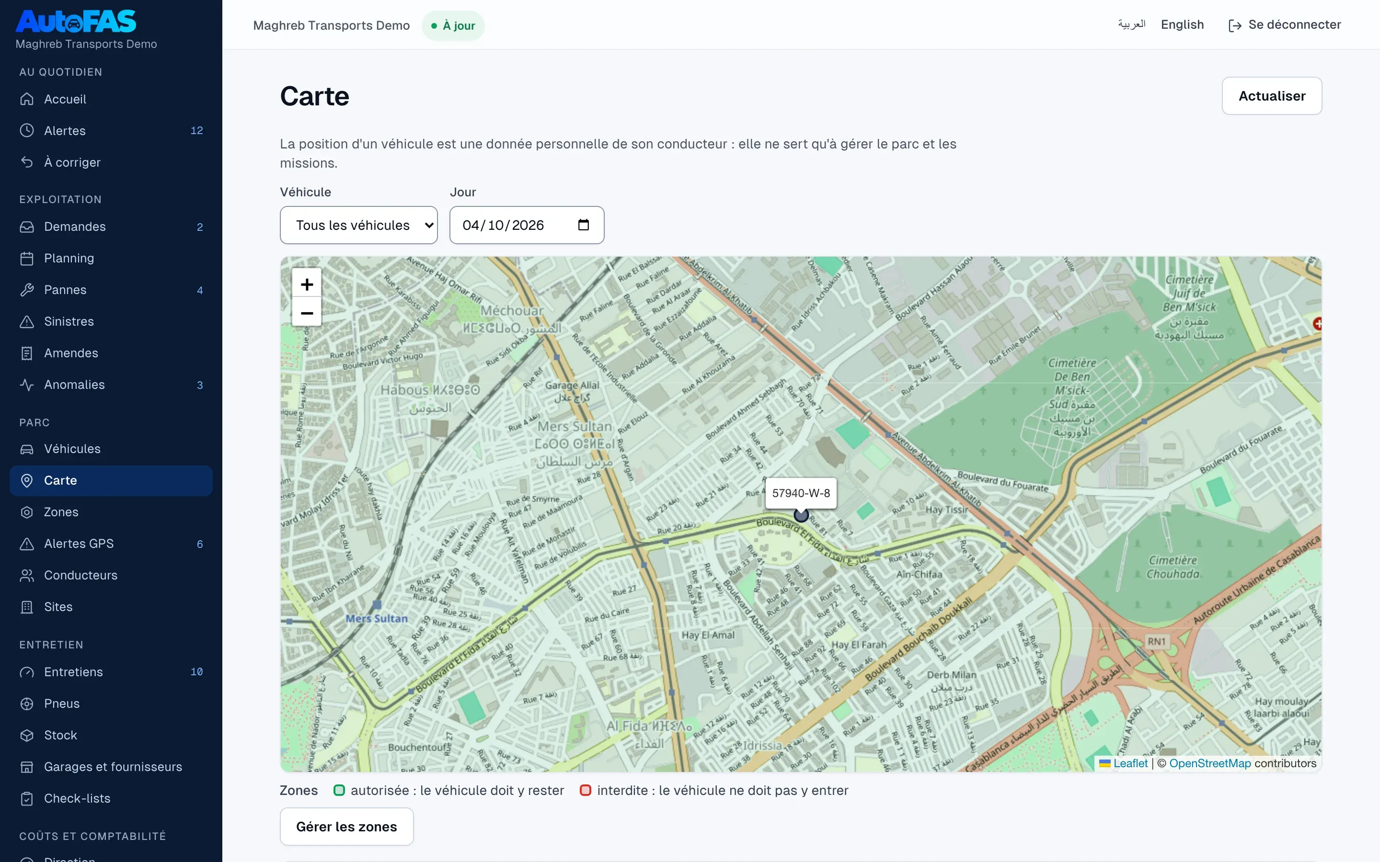Screen dimensions: 1380x862
Task: Click the Anomalies pulse icon
Action: click(x=27, y=385)
